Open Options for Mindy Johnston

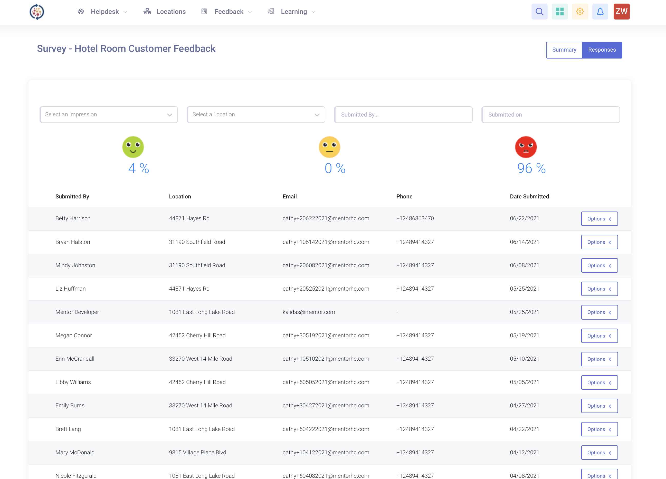tap(599, 265)
